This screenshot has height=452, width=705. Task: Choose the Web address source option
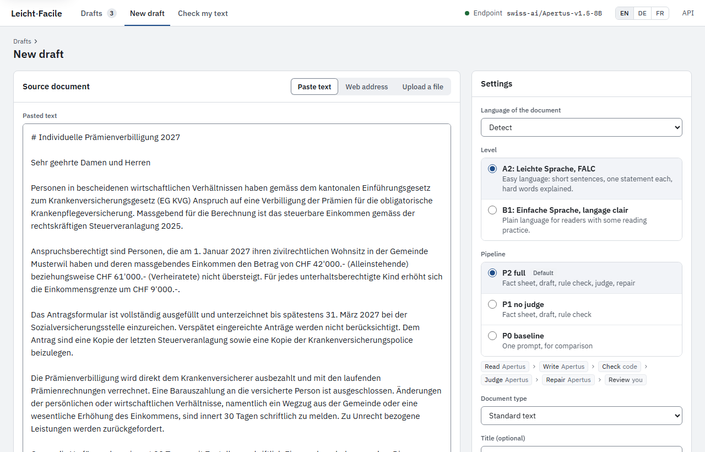coord(367,87)
